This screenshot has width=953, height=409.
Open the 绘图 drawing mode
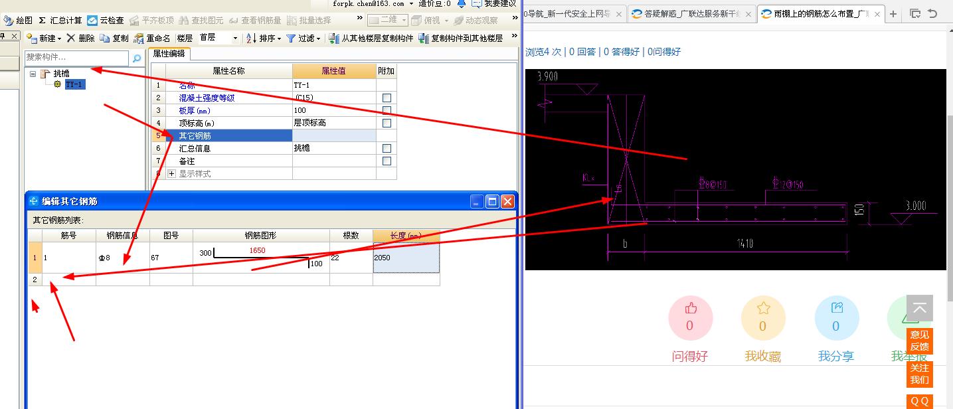pos(19,21)
